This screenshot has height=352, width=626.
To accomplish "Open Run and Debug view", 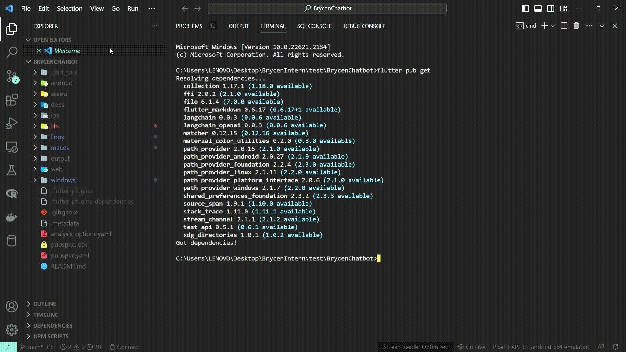I will pyautogui.click(x=12, y=123).
